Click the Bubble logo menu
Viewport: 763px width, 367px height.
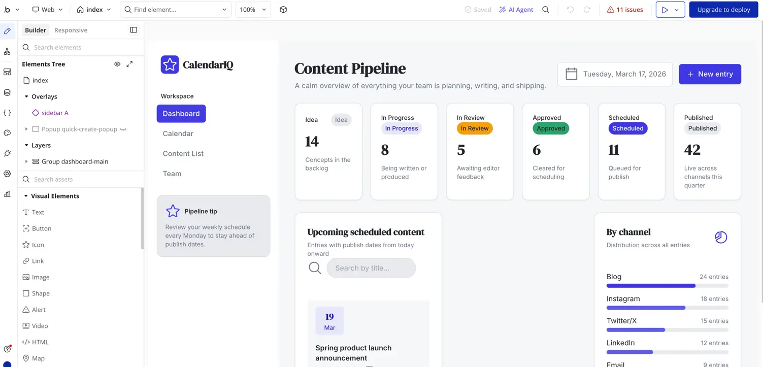click(11, 10)
